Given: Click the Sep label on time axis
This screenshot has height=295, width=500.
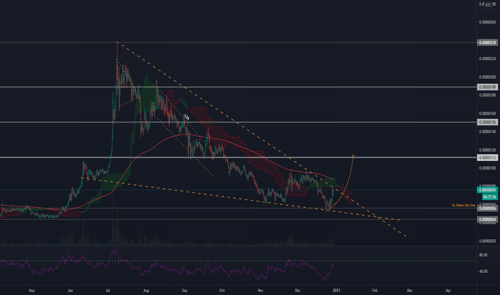Looking at the screenshot, I should pyautogui.click(x=185, y=291).
